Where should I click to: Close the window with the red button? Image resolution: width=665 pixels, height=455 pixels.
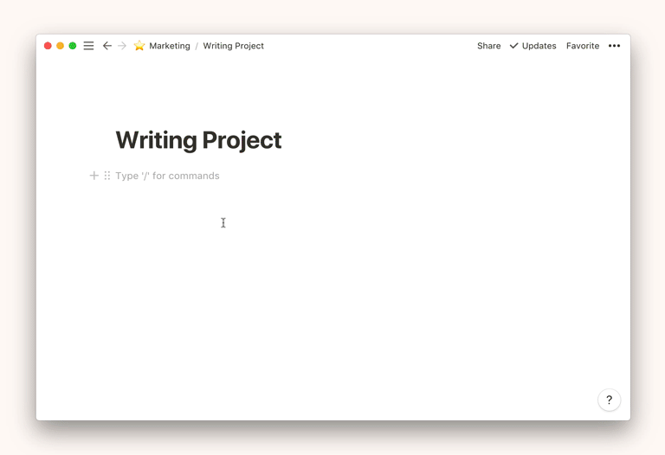(x=48, y=46)
